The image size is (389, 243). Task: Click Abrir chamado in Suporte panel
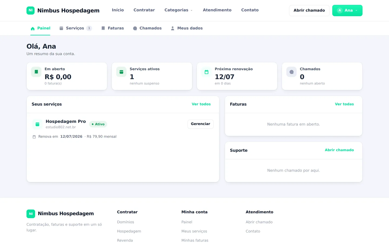pos(339,150)
